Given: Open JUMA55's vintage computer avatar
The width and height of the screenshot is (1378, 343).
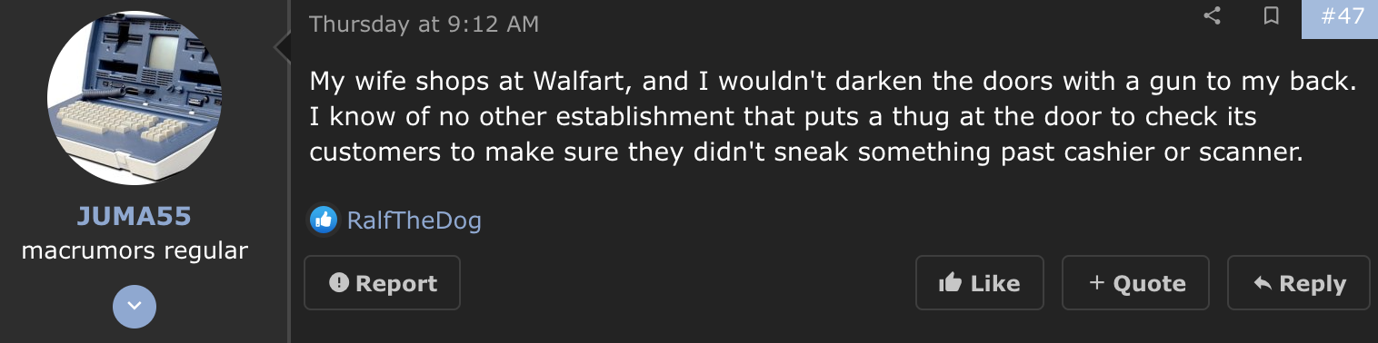Looking at the screenshot, I should coord(135,99).
